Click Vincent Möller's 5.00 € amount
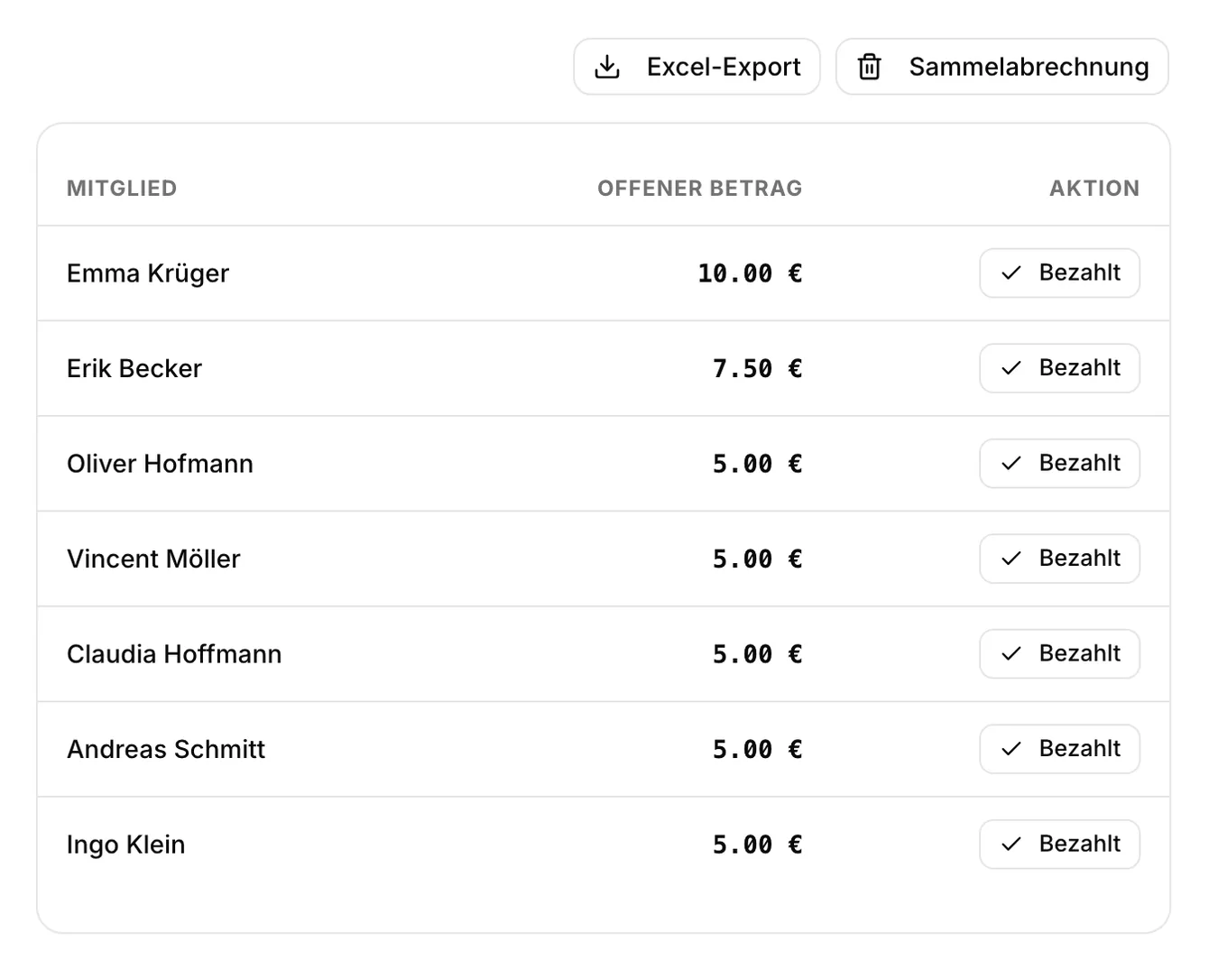1209x970 pixels. point(757,559)
